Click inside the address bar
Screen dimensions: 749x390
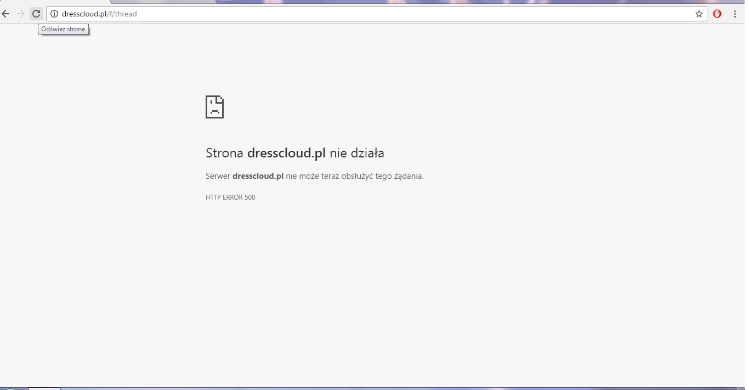329,14
